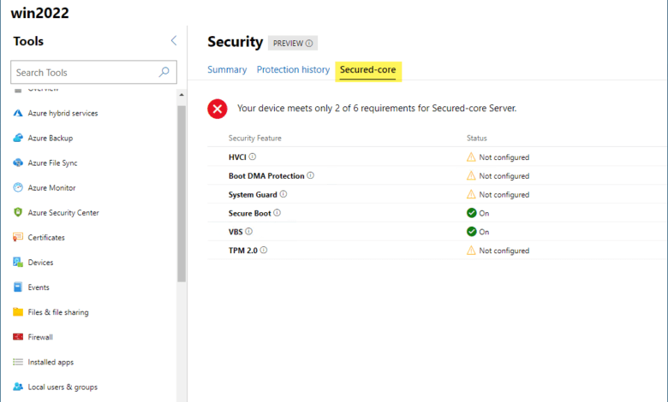Image resolution: width=668 pixels, height=402 pixels.
Task: Select the Secured-core tab
Action: (x=368, y=70)
